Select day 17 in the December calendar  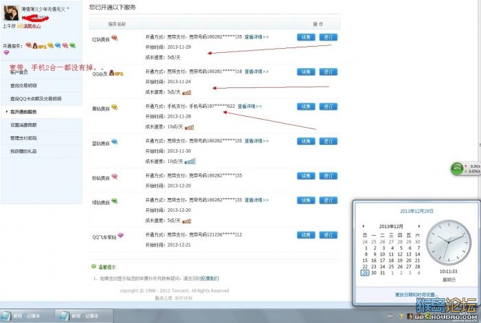point(382,260)
